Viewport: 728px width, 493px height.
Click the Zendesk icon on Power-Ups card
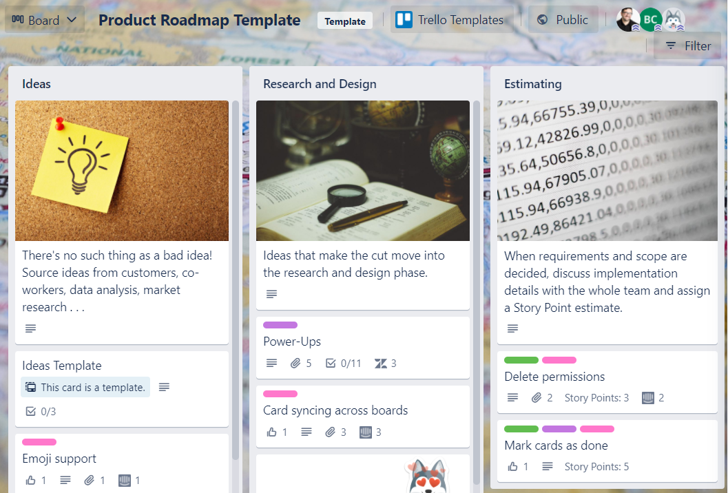pyautogui.click(x=380, y=364)
